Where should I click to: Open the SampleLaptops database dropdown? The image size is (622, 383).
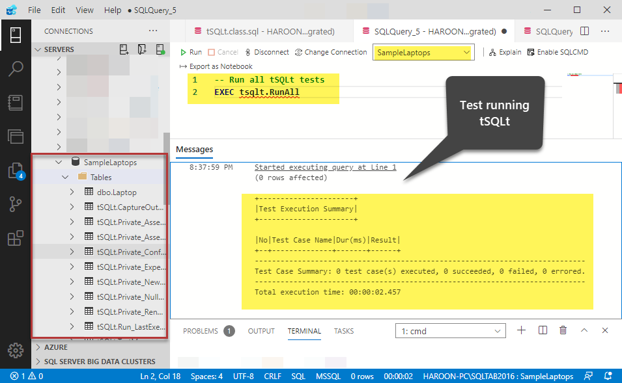tap(423, 53)
